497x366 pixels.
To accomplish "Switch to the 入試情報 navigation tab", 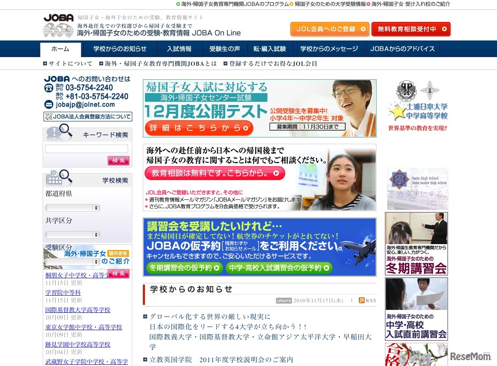I will [x=178, y=49].
